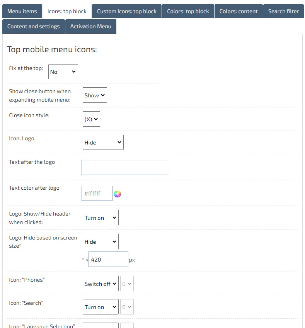Open the rainbow color picker icon

[118, 194]
